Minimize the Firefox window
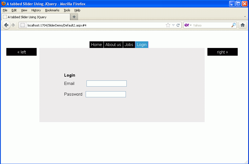This screenshot has height=164, width=249. tap(232, 4)
